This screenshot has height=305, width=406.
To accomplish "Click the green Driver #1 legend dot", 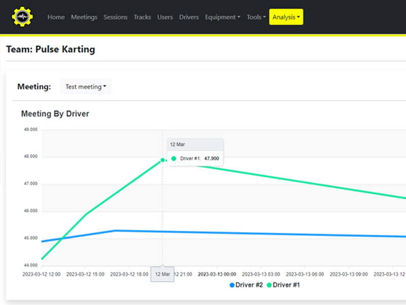I will pyautogui.click(x=269, y=285).
